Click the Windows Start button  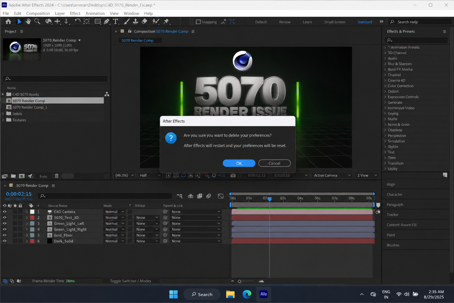173,294
